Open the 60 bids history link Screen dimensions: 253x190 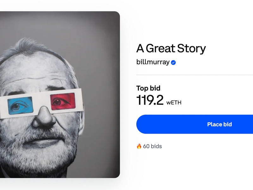(152, 146)
